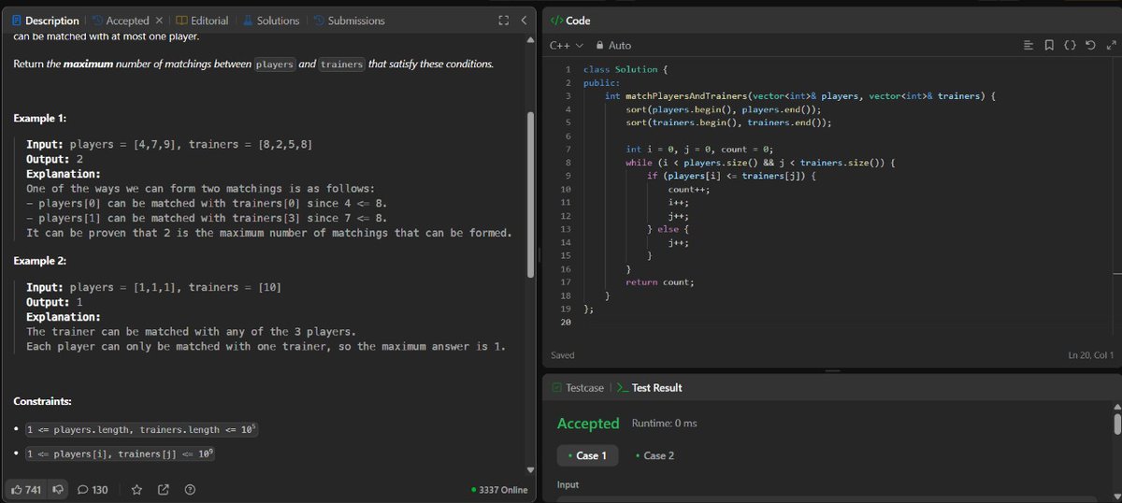Screen dimensions: 1122x503
Task: Click constraint '1 <= players.length, trainers.length'
Action: point(141,430)
